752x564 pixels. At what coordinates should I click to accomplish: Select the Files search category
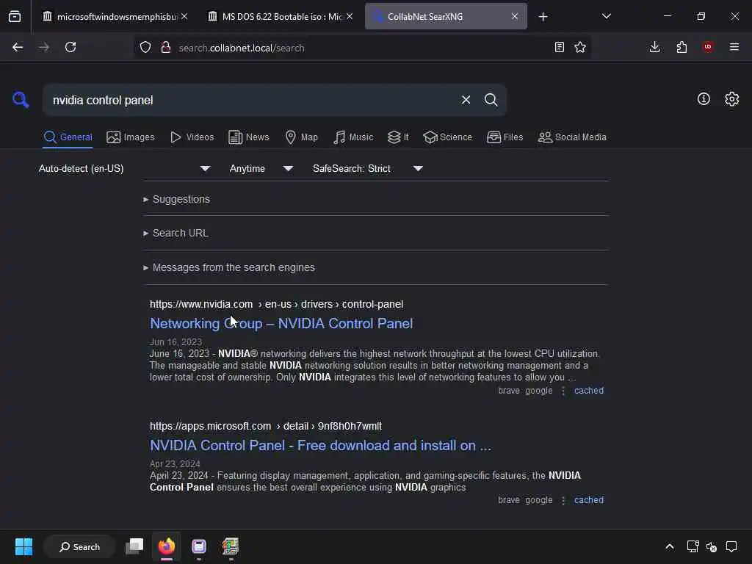pyautogui.click(x=505, y=137)
